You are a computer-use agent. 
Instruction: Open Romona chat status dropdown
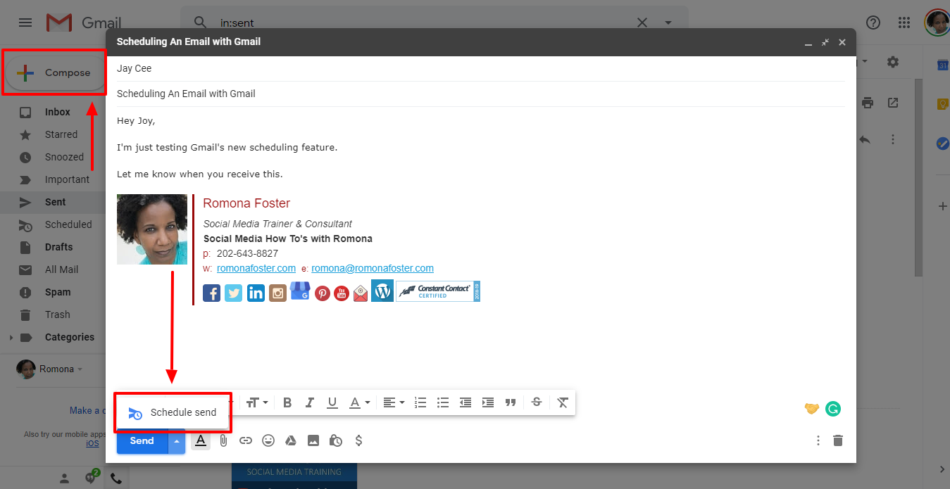point(80,369)
